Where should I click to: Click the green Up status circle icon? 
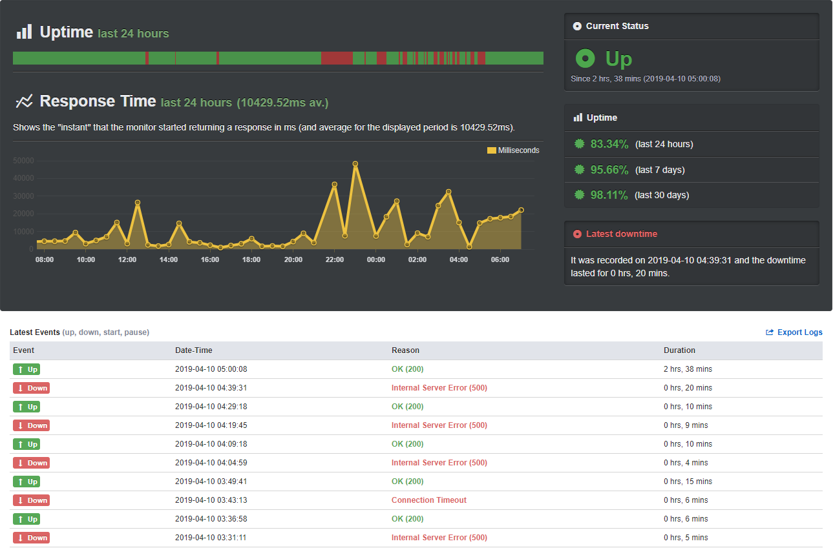point(585,59)
